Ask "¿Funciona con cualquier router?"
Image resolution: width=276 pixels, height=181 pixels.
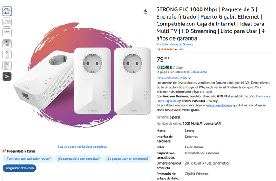tap(28, 158)
